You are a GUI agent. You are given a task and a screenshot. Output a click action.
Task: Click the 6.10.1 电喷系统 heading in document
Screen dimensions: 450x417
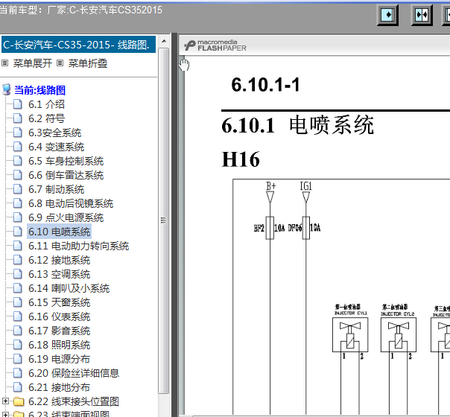click(297, 125)
